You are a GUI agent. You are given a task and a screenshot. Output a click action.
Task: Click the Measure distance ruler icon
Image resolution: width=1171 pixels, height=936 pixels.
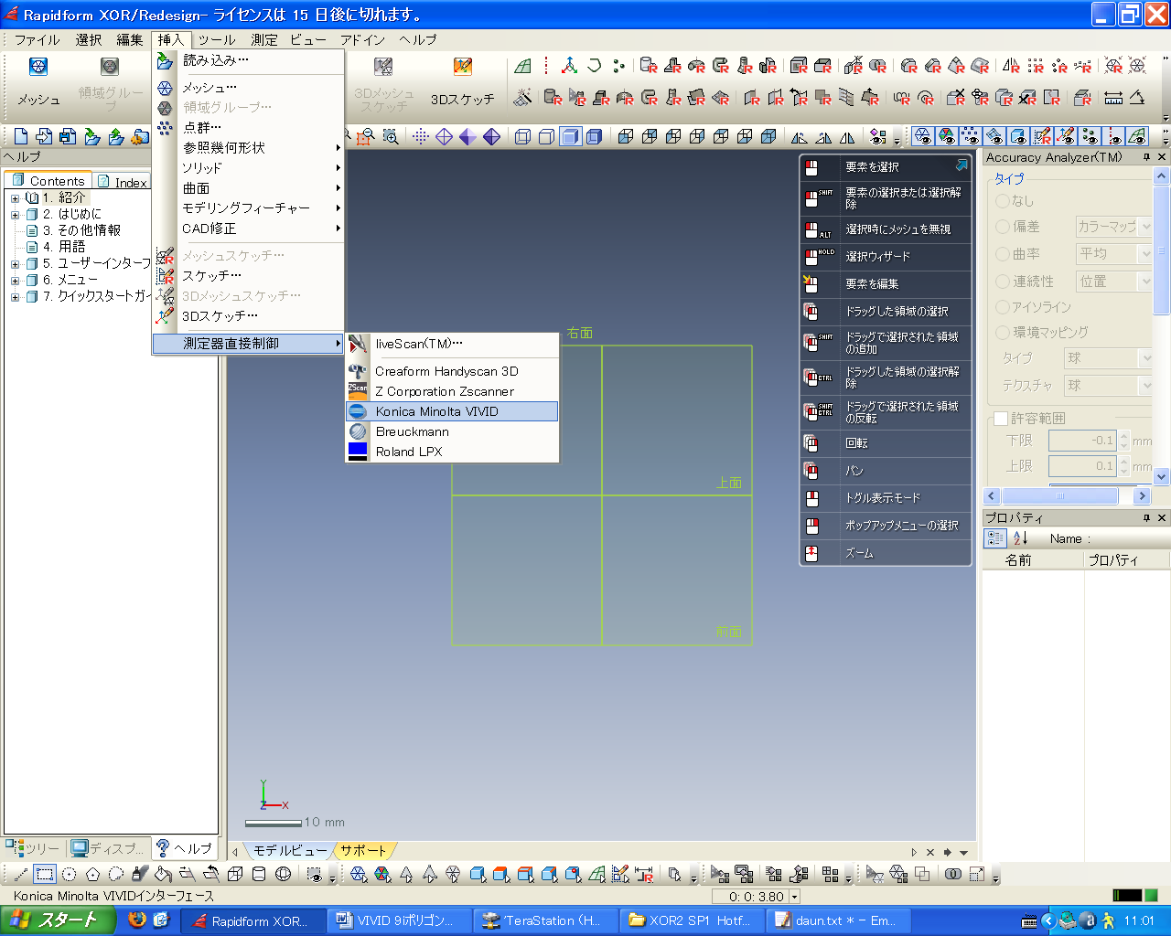click(1113, 97)
